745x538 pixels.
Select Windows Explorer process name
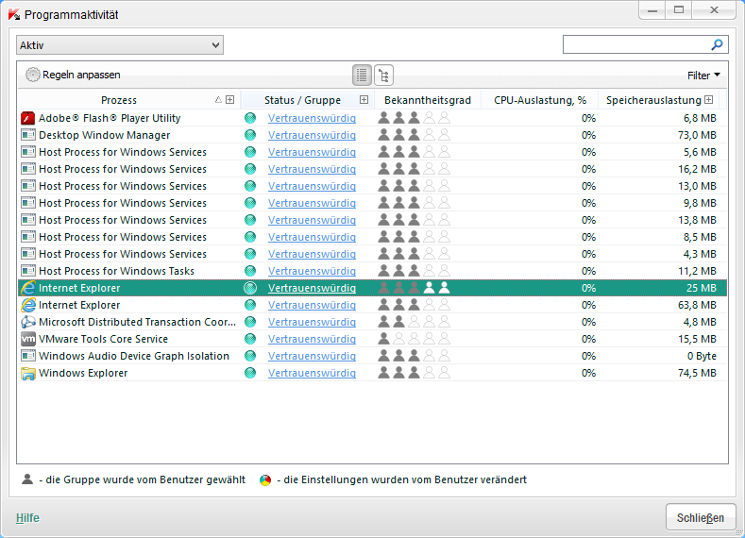pyautogui.click(x=83, y=373)
